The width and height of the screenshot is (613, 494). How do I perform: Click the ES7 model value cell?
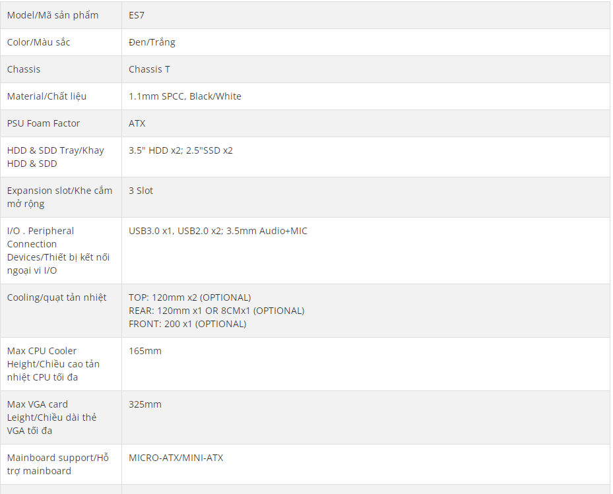click(x=366, y=15)
